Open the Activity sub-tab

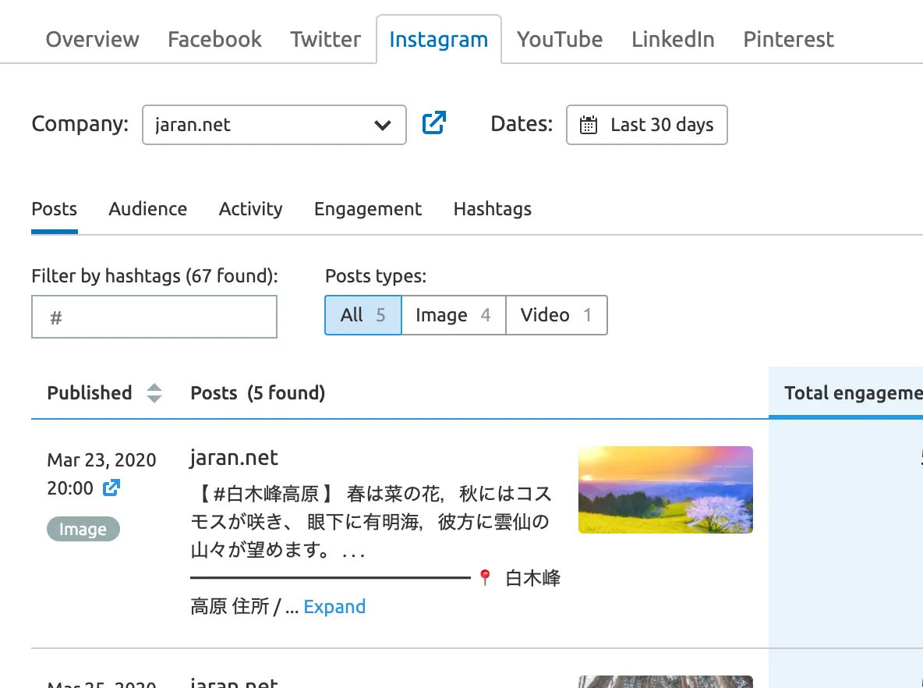pyautogui.click(x=251, y=209)
